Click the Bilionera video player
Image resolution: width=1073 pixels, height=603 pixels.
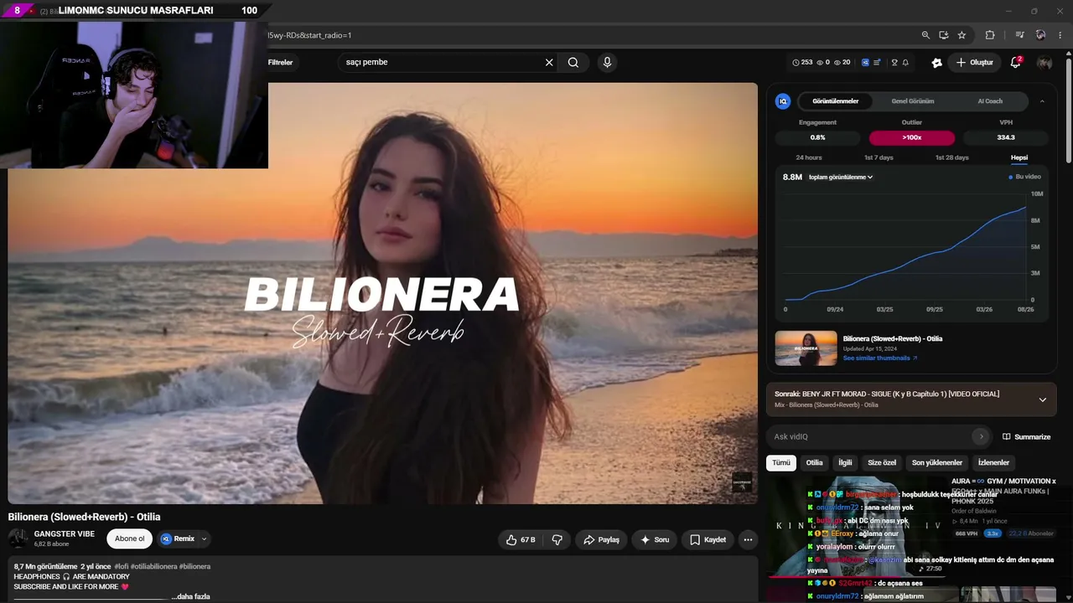[383, 293]
